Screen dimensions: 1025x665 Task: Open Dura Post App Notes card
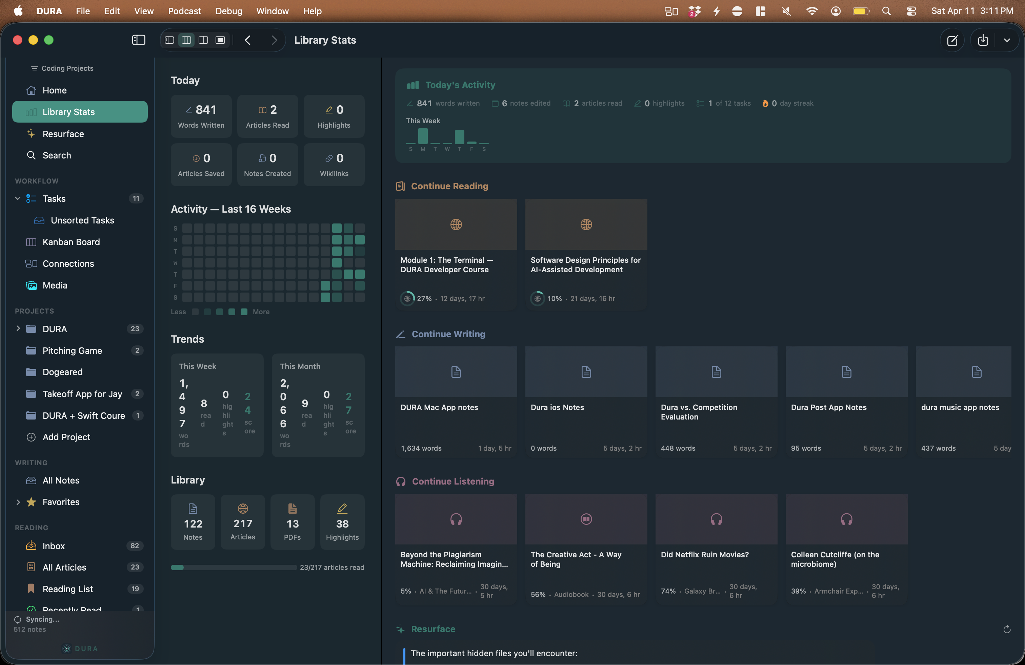click(x=846, y=402)
